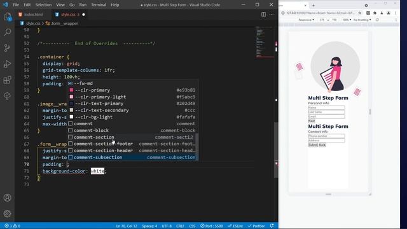This screenshot has height=229, width=407.
Task: Click the unsaved dot on the style.css tab
Action: click(83, 15)
